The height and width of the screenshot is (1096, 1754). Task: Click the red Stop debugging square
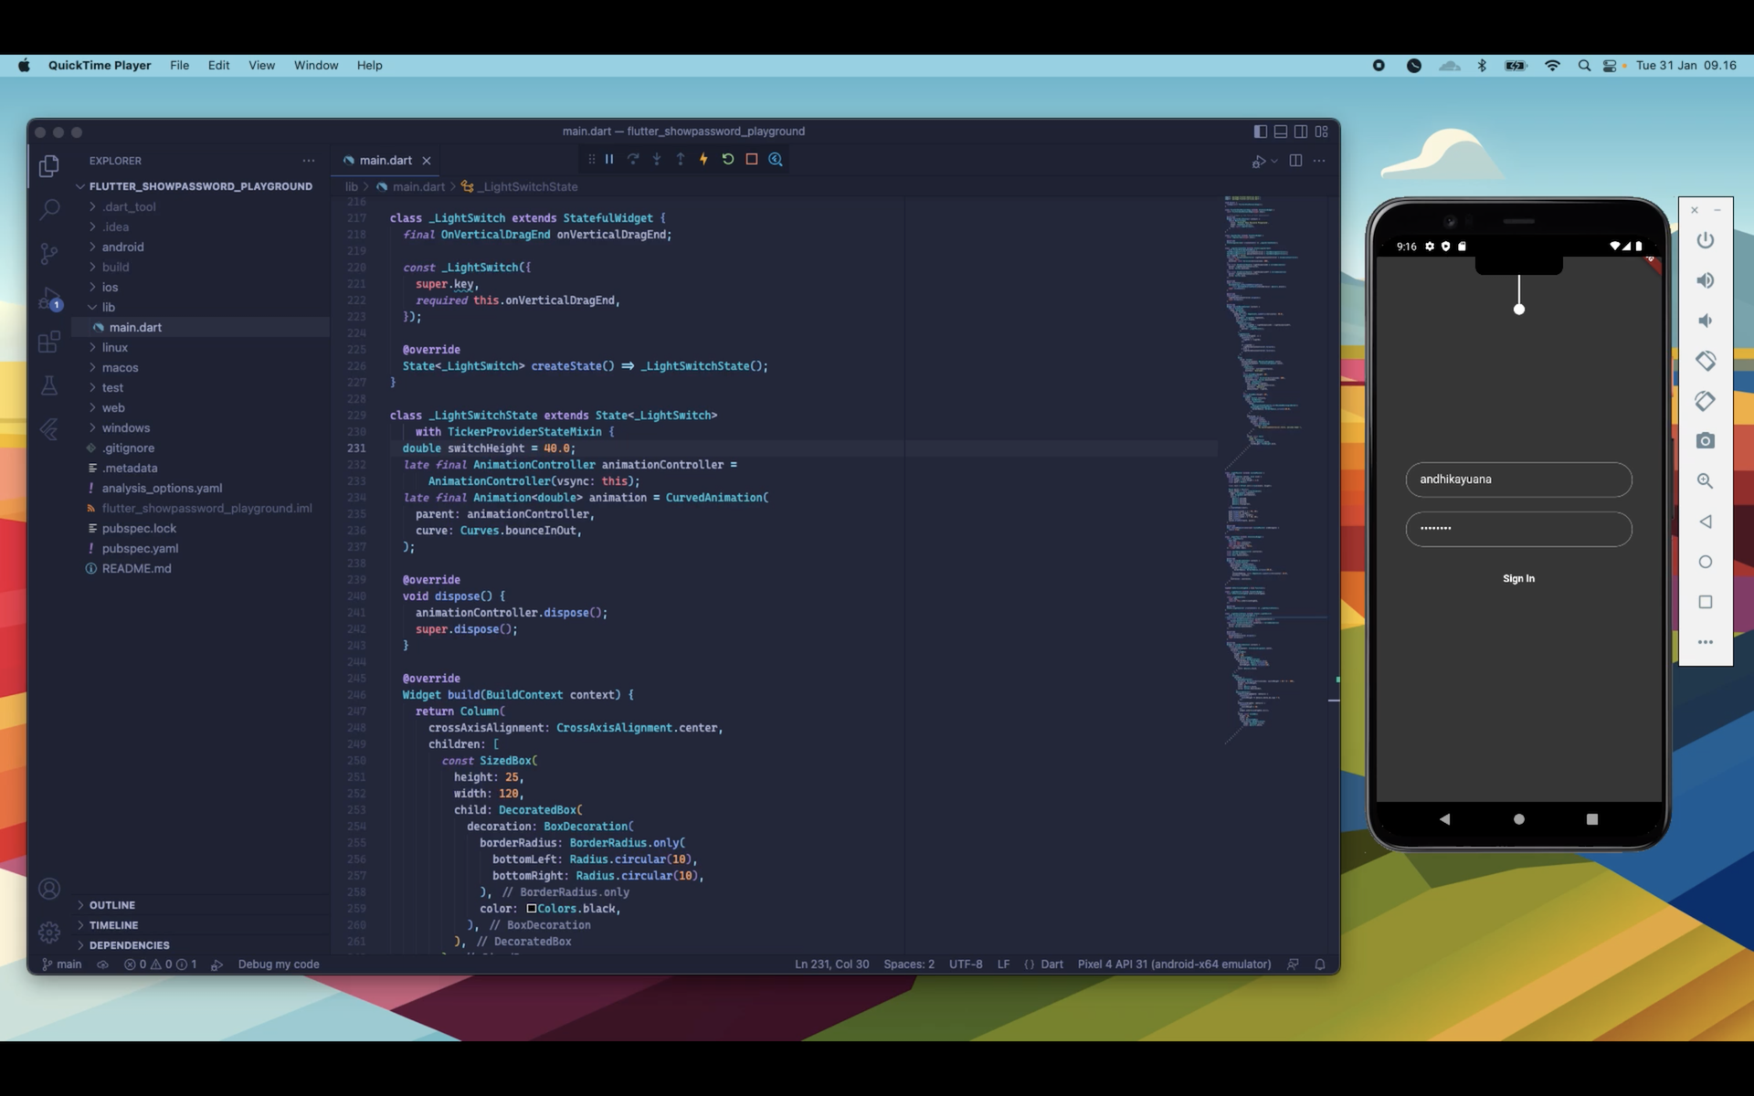752,159
